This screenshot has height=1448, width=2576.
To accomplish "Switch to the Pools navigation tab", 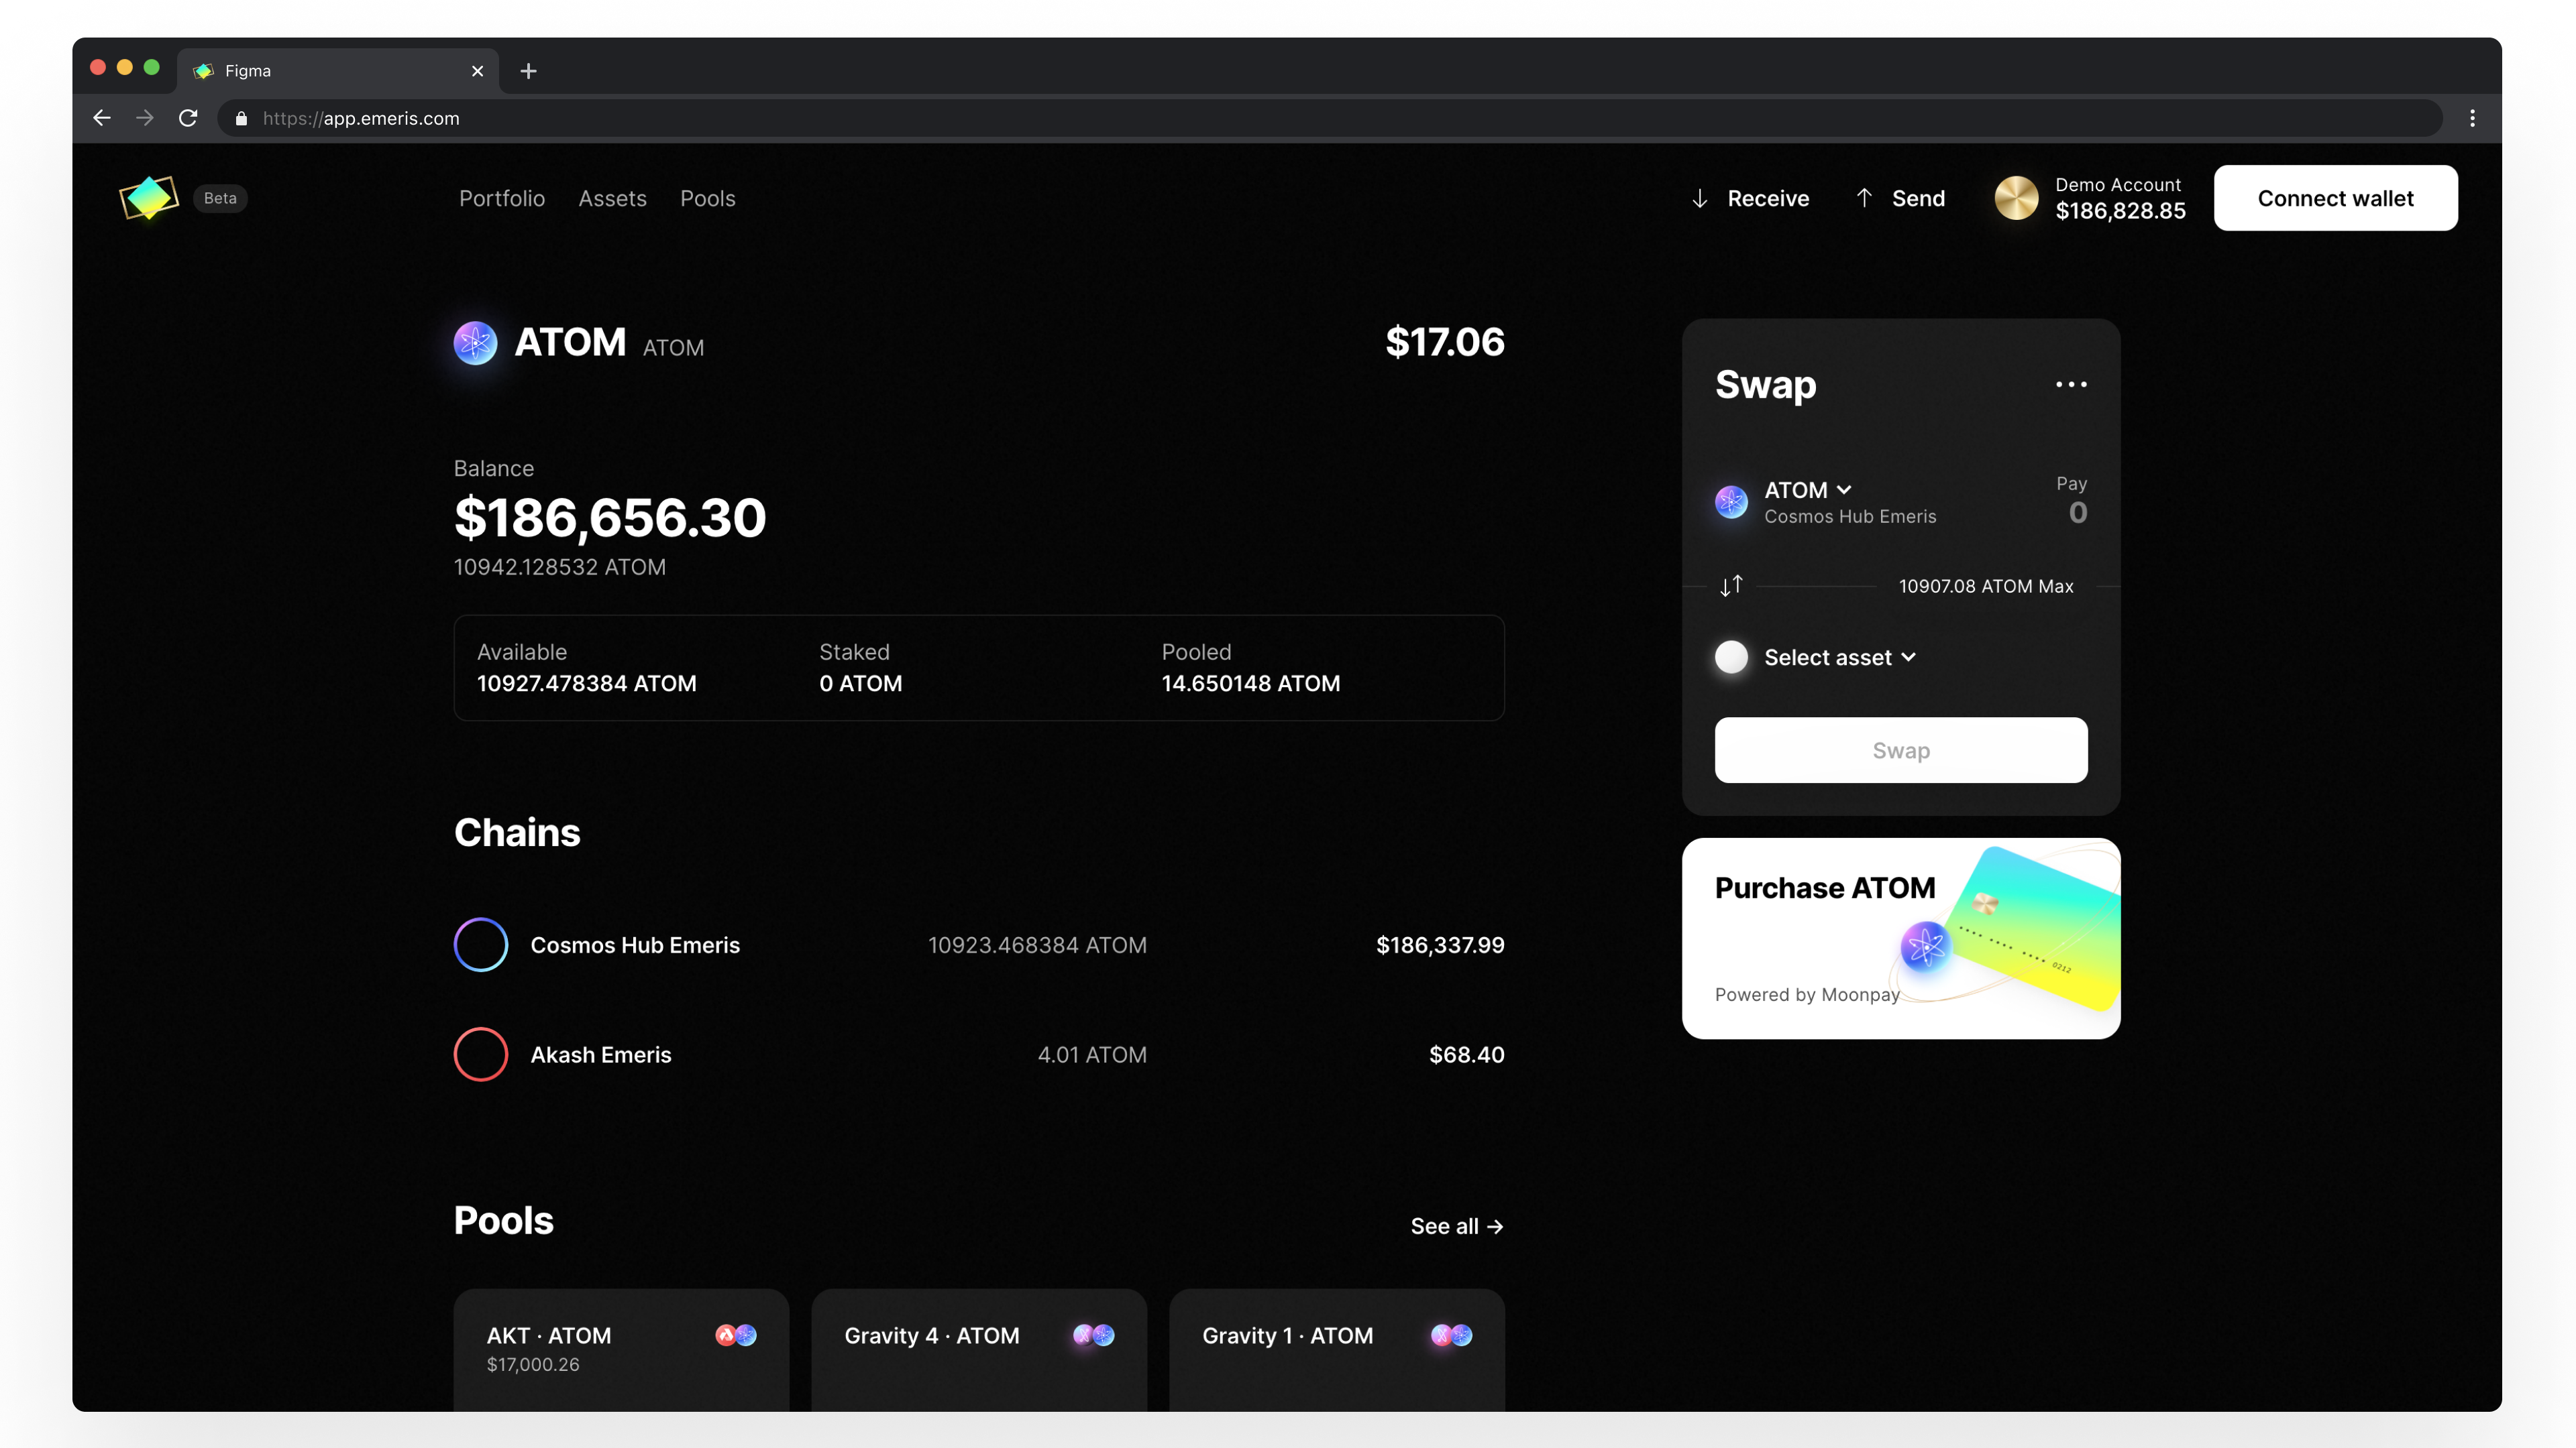I will [x=708, y=198].
